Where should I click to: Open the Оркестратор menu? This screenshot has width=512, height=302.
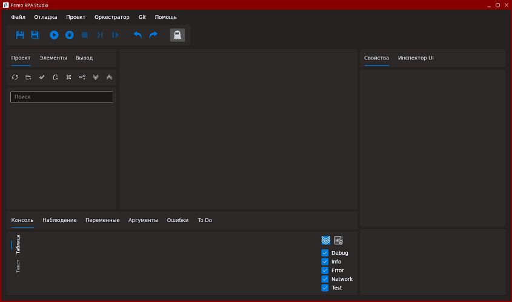coord(112,17)
